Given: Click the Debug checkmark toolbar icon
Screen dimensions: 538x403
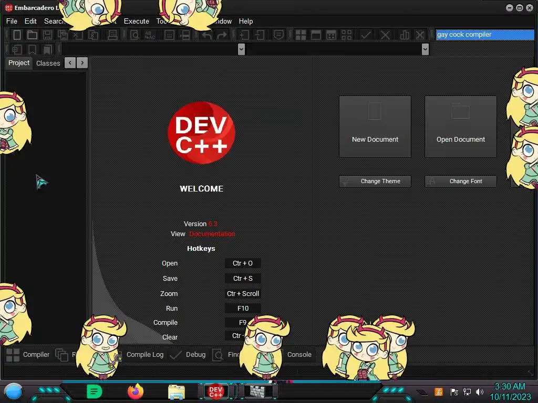Looking at the screenshot, I should (x=366, y=35).
